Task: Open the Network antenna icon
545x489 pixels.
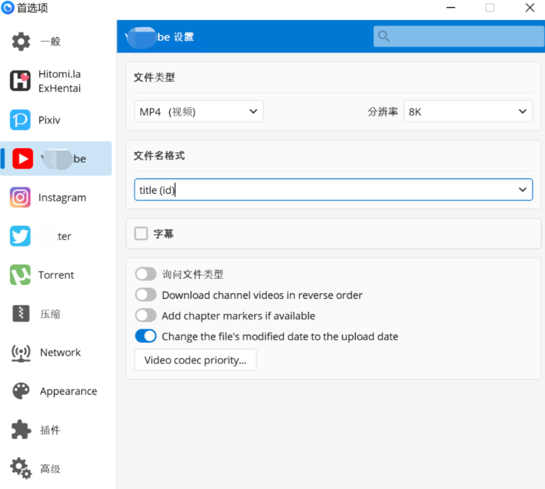Action: coord(21,352)
